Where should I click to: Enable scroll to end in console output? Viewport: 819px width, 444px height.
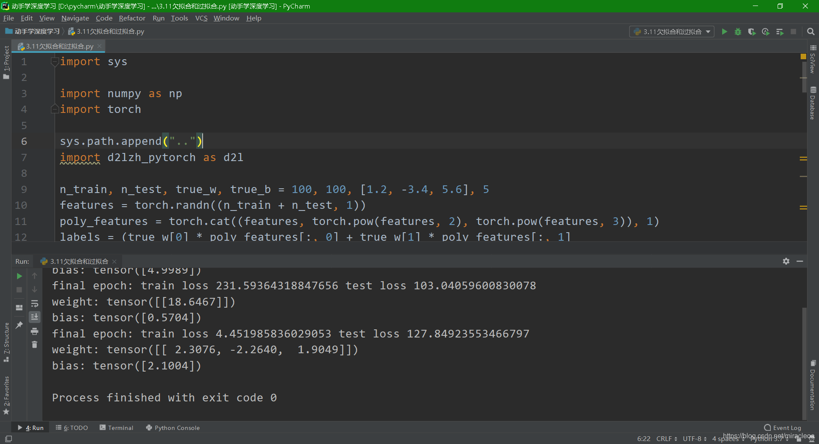point(35,317)
